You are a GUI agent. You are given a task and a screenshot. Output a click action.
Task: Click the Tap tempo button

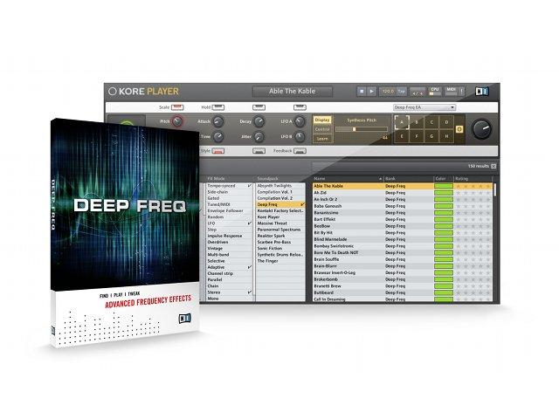pyautogui.click(x=402, y=92)
